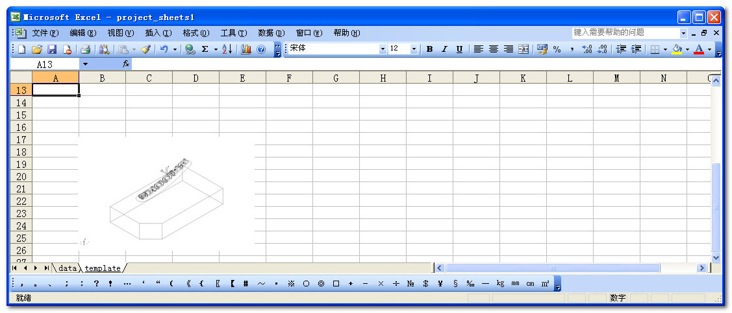This screenshot has height=313, width=732.
Task: Select the template sheet tab
Action: pos(103,268)
